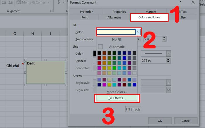Close the Format Comment dialog with X

pos(193,2)
